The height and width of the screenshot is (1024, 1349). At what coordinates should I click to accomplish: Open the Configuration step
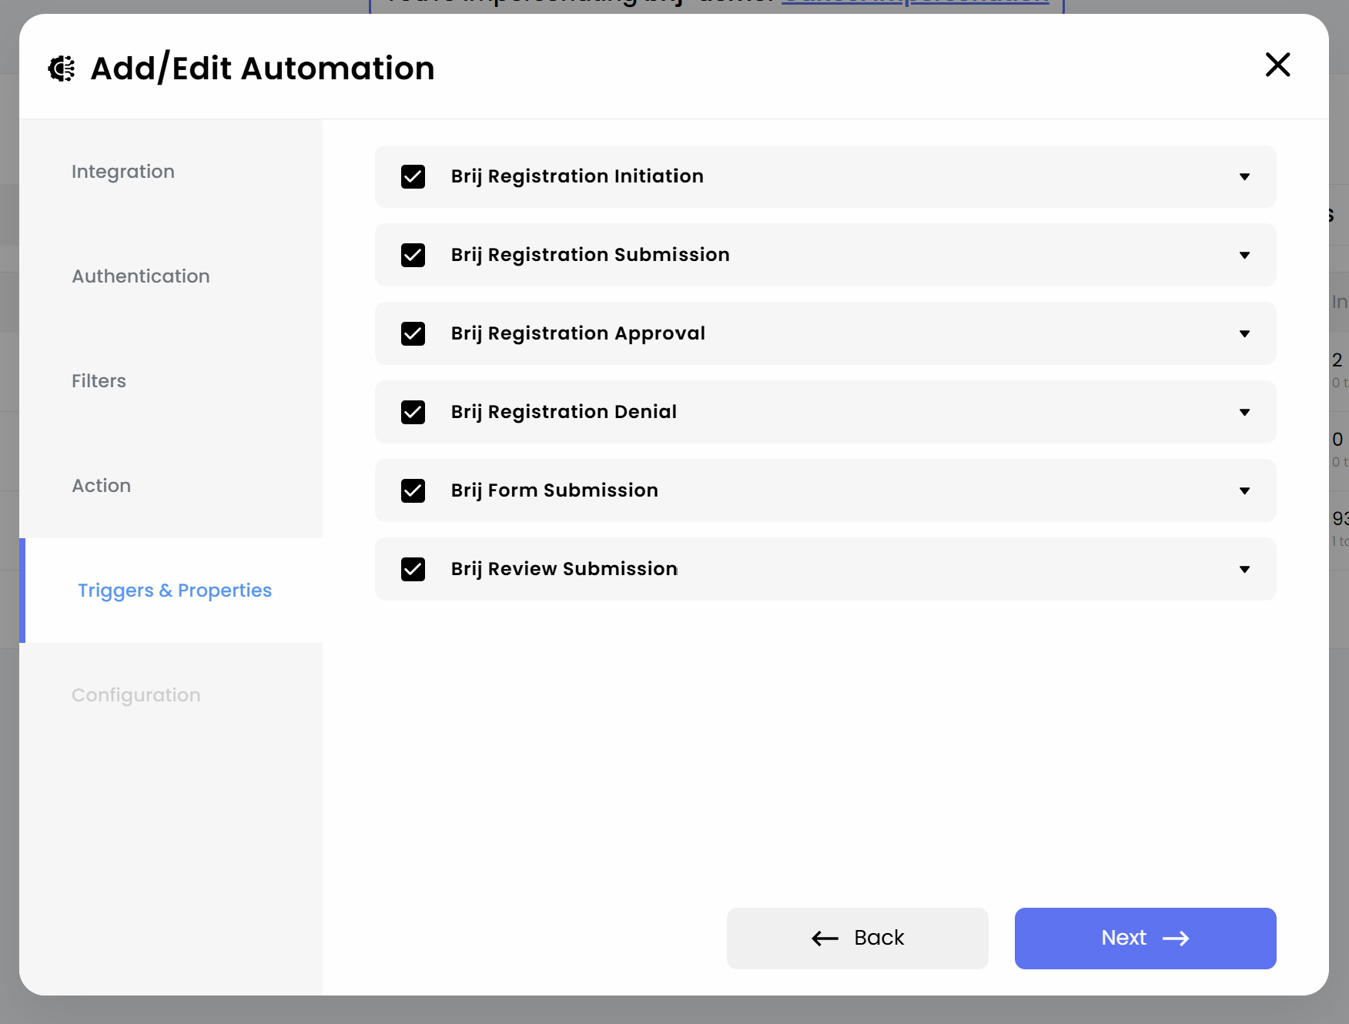[136, 695]
